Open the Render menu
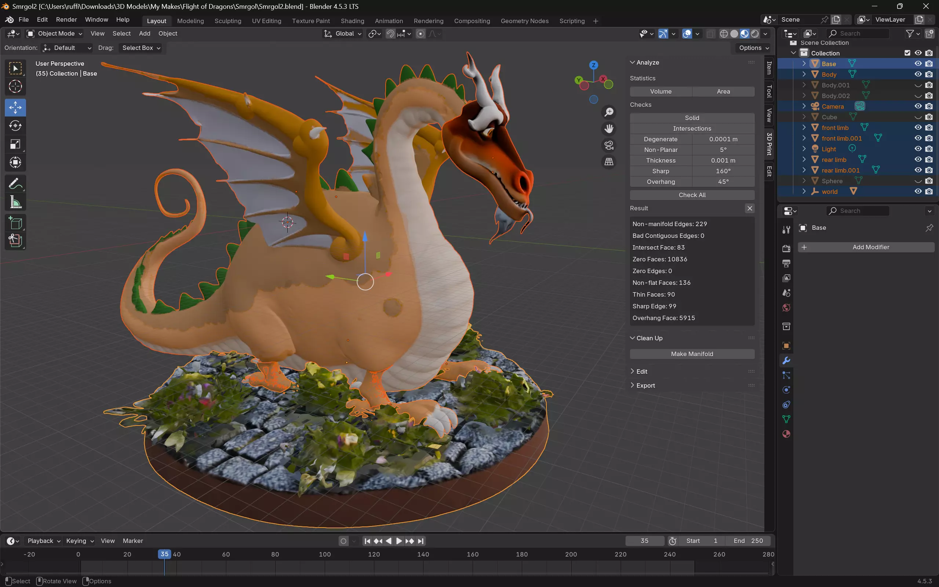939x587 pixels. pyautogui.click(x=66, y=20)
